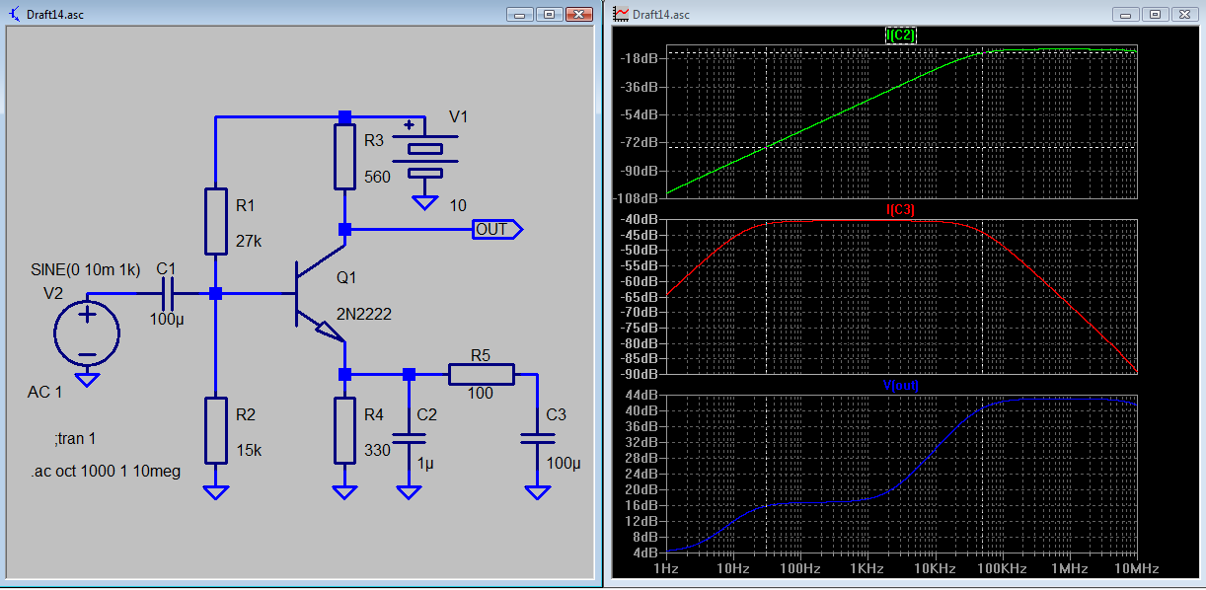This screenshot has height=590, width=1206.
Task: Click the -18dB axis label
Action: click(x=640, y=58)
